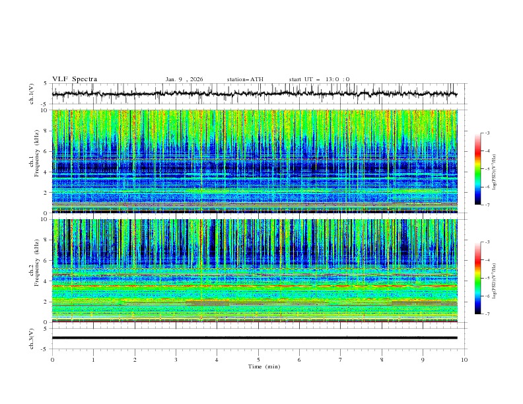
Task: Click the ch.1 voltage waveform trace
Action: tap(254, 94)
